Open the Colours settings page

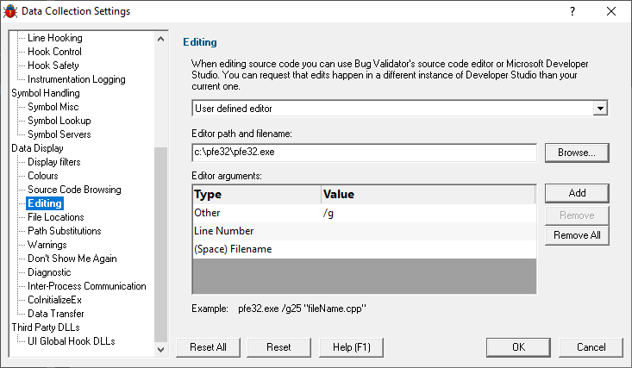pyautogui.click(x=43, y=176)
